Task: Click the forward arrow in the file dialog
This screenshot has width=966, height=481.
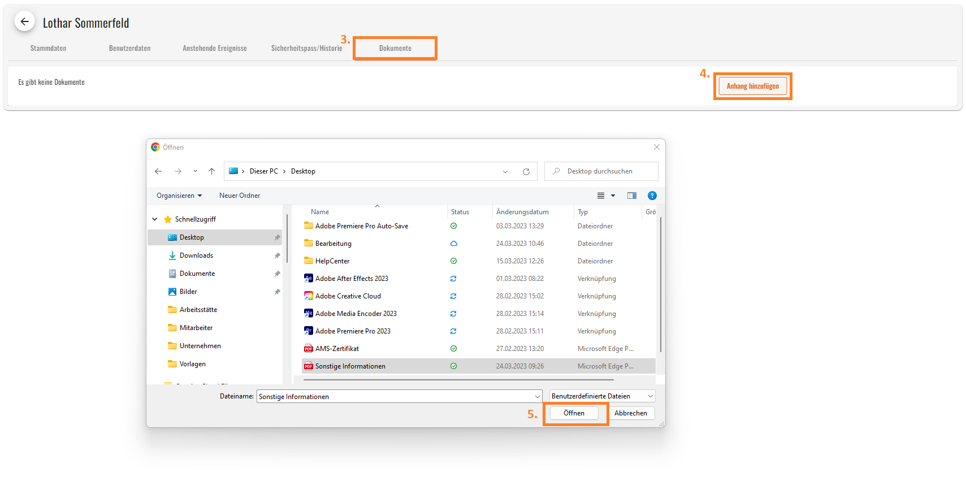Action: (x=178, y=171)
